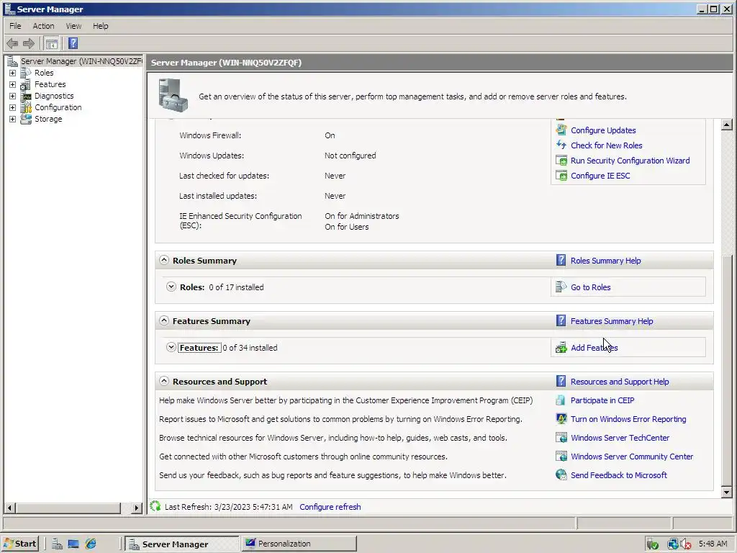The height and width of the screenshot is (553, 737).
Task: Click the Show Desktop quick launch icon
Action: pyautogui.click(x=73, y=544)
